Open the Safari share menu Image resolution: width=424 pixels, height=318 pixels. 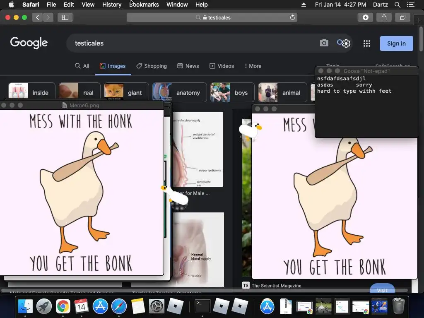[x=384, y=17]
